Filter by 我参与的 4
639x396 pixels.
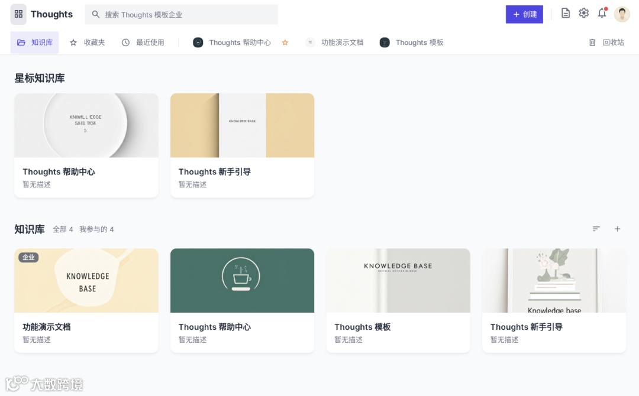pos(96,229)
